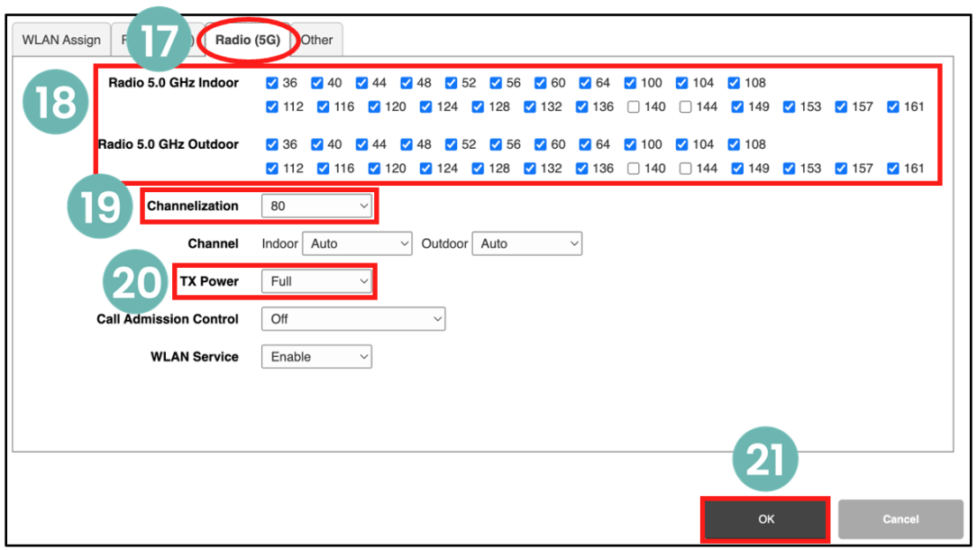Toggle Indoor channel 132 checkbox
Screen dimensions: 977x550
click(530, 107)
